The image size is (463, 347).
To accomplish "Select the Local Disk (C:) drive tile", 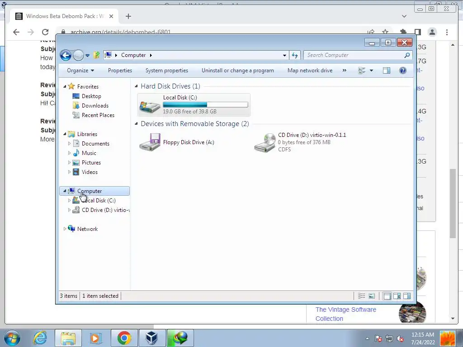I will pos(194,105).
